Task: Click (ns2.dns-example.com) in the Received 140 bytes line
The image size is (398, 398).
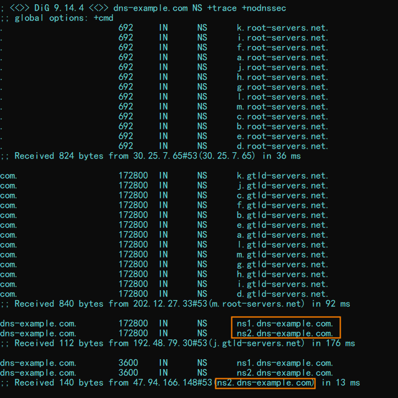Action: 265,383
